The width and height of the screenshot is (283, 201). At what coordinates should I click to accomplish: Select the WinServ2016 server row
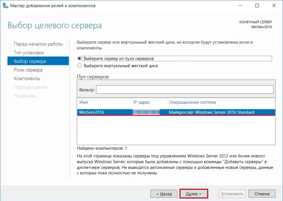91,112
